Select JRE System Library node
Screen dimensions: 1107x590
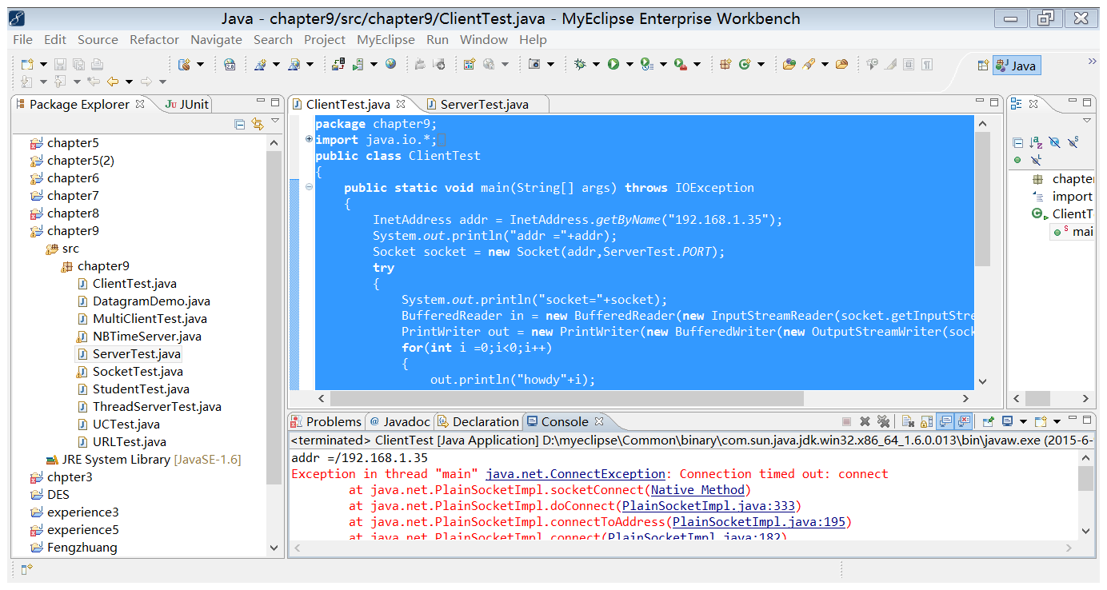click(144, 460)
